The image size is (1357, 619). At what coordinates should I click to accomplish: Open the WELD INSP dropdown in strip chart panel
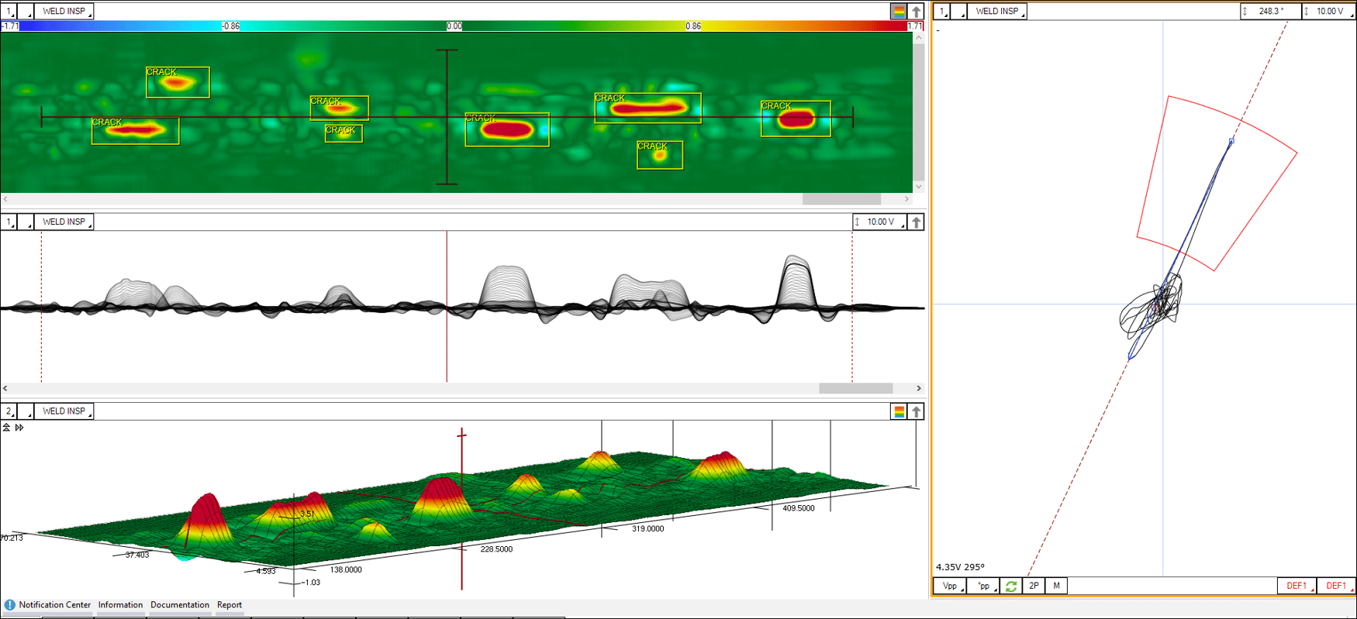[x=64, y=222]
